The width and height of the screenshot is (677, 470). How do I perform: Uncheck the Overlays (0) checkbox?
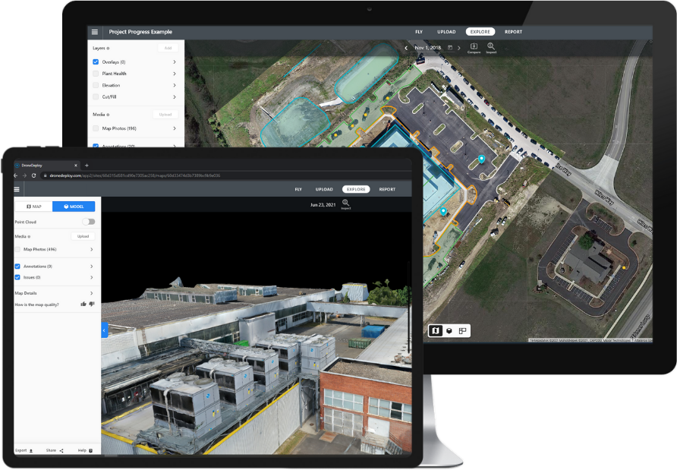(96, 62)
